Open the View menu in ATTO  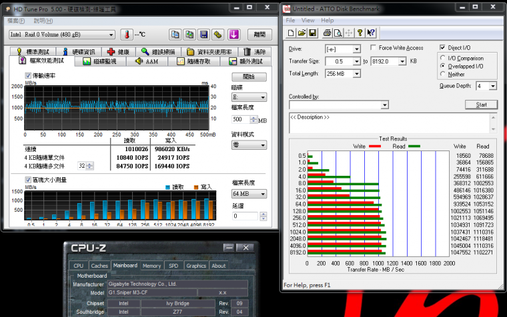(x=309, y=20)
